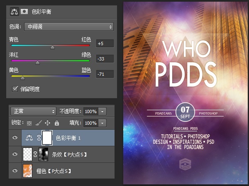Click the 红色 red label
The height and width of the screenshot is (186, 249).
(x=86, y=39)
